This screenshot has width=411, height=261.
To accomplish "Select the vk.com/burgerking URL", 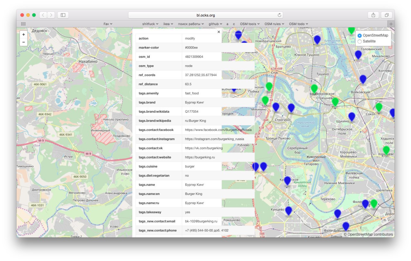I will [x=204, y=148].
